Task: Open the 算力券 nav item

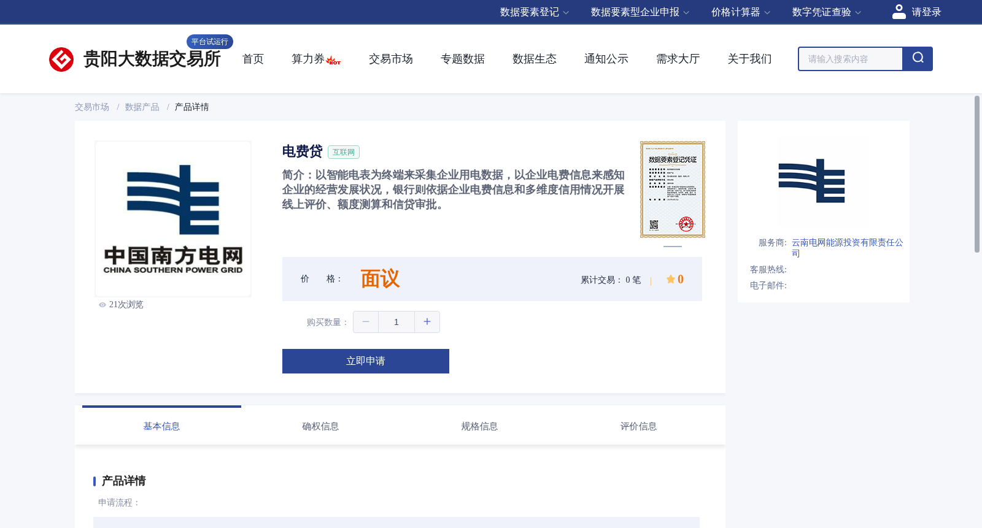Action: (308, 59)
